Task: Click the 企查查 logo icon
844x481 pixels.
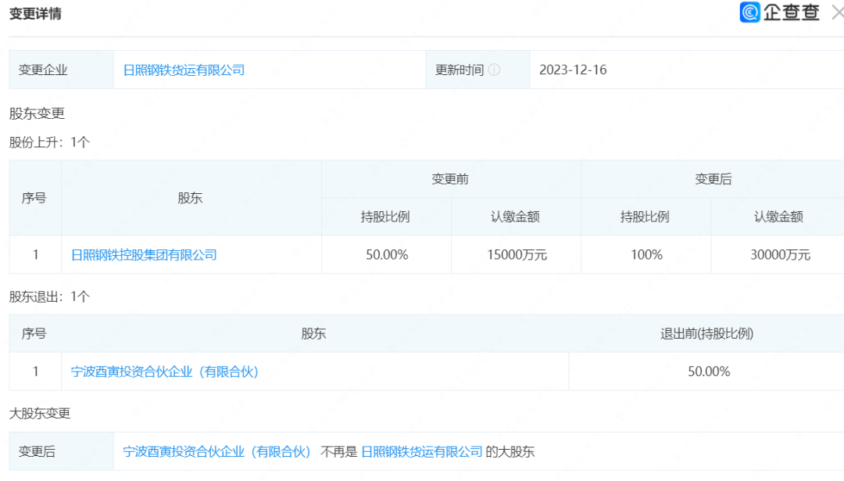Action: (x=750, y=13)
